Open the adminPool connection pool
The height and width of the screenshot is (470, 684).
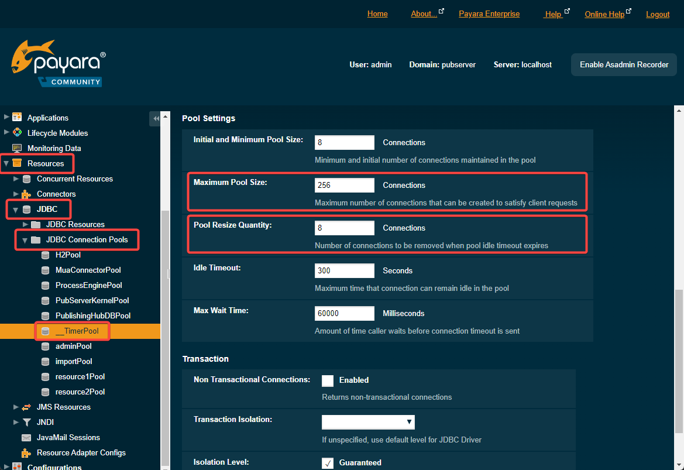[x=73, y=346]
